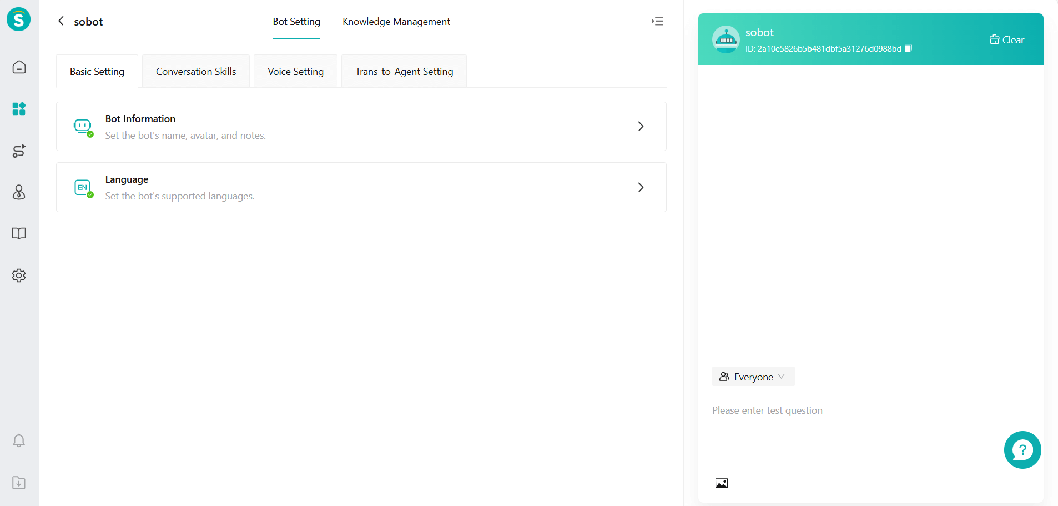This screenshot has height=506, width=1058.
Task: Go back using the arrow beside sobot
Action: click(61, 21)
